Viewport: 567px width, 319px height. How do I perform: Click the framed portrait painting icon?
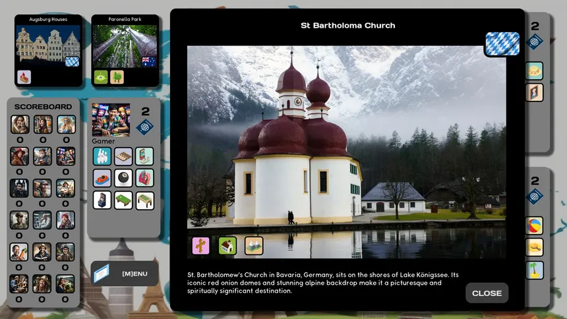coord(534,92)
